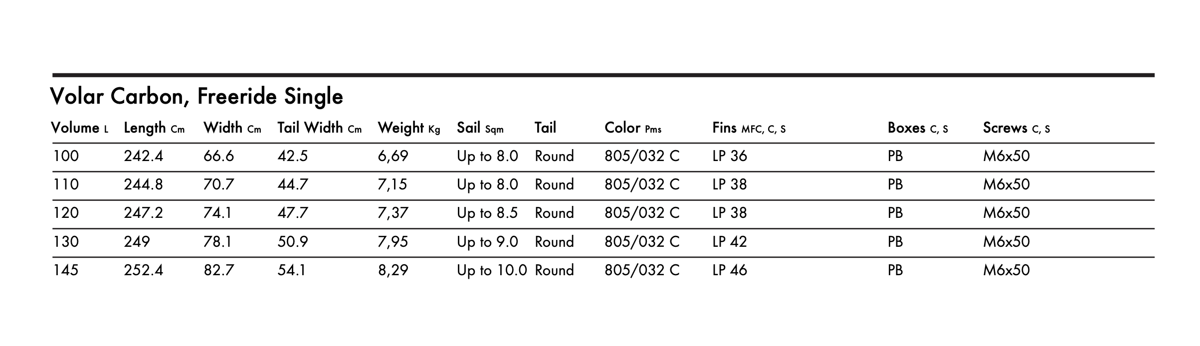This screenshot has height=346, width=1200.
Task: Select the Up to 10.0 sail cell
Action: pyautogui.click(x=491, y=270)
